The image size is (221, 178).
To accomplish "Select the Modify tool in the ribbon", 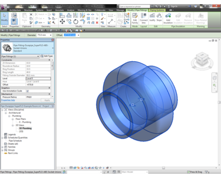I will click(x=5, y=19).
